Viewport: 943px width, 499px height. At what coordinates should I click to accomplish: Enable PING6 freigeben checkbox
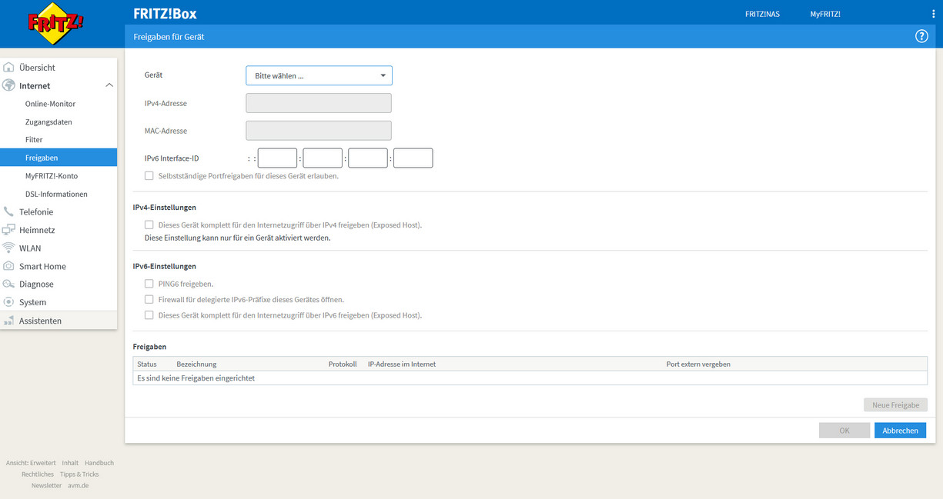pos(149,284)
